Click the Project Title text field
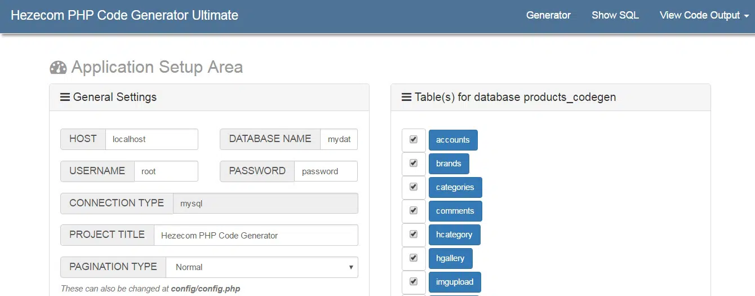Viewport: 755px width, 296px height. (255, 236)
